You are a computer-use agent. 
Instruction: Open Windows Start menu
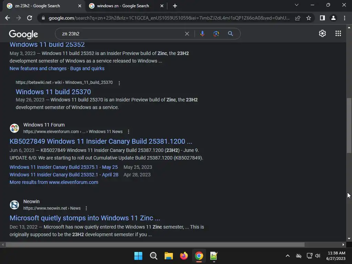point(138,256)
